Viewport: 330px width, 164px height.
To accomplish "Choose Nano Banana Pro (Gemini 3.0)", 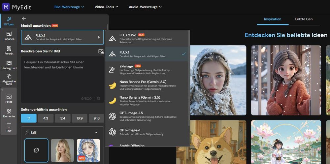I will [x=147, y=85].
